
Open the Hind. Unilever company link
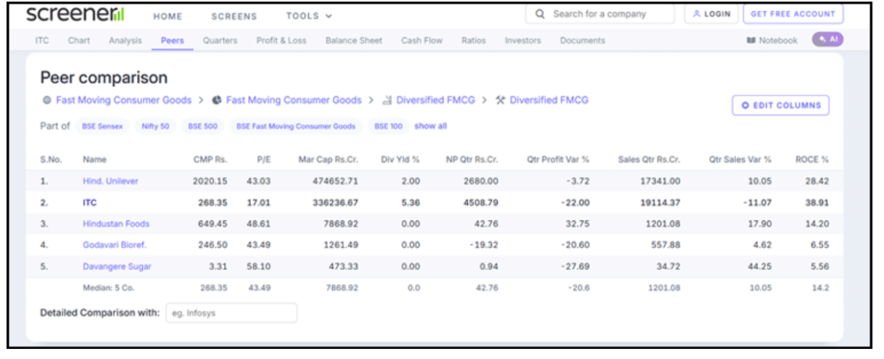pyautogui.click(x=110, y=181)
